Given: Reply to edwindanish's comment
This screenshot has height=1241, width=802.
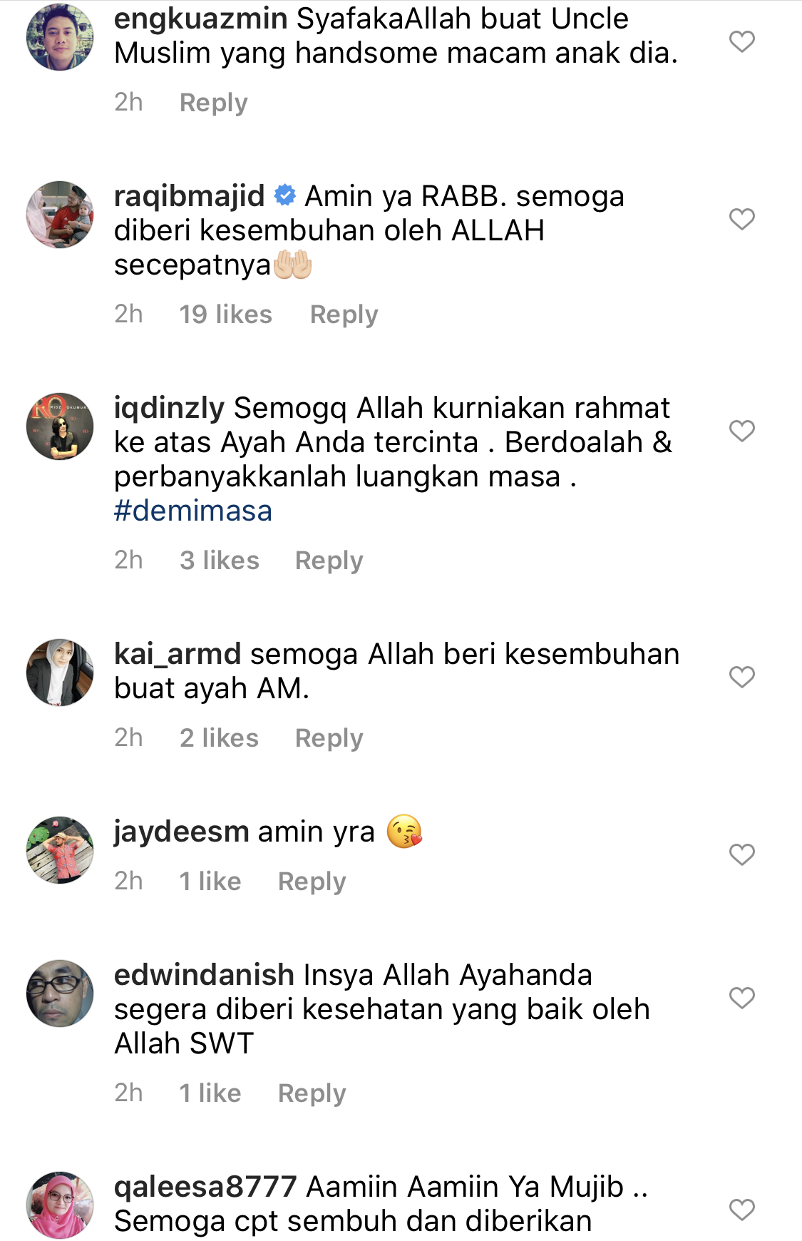Looking at the screenshot, I should click(x=312, y=1093).
